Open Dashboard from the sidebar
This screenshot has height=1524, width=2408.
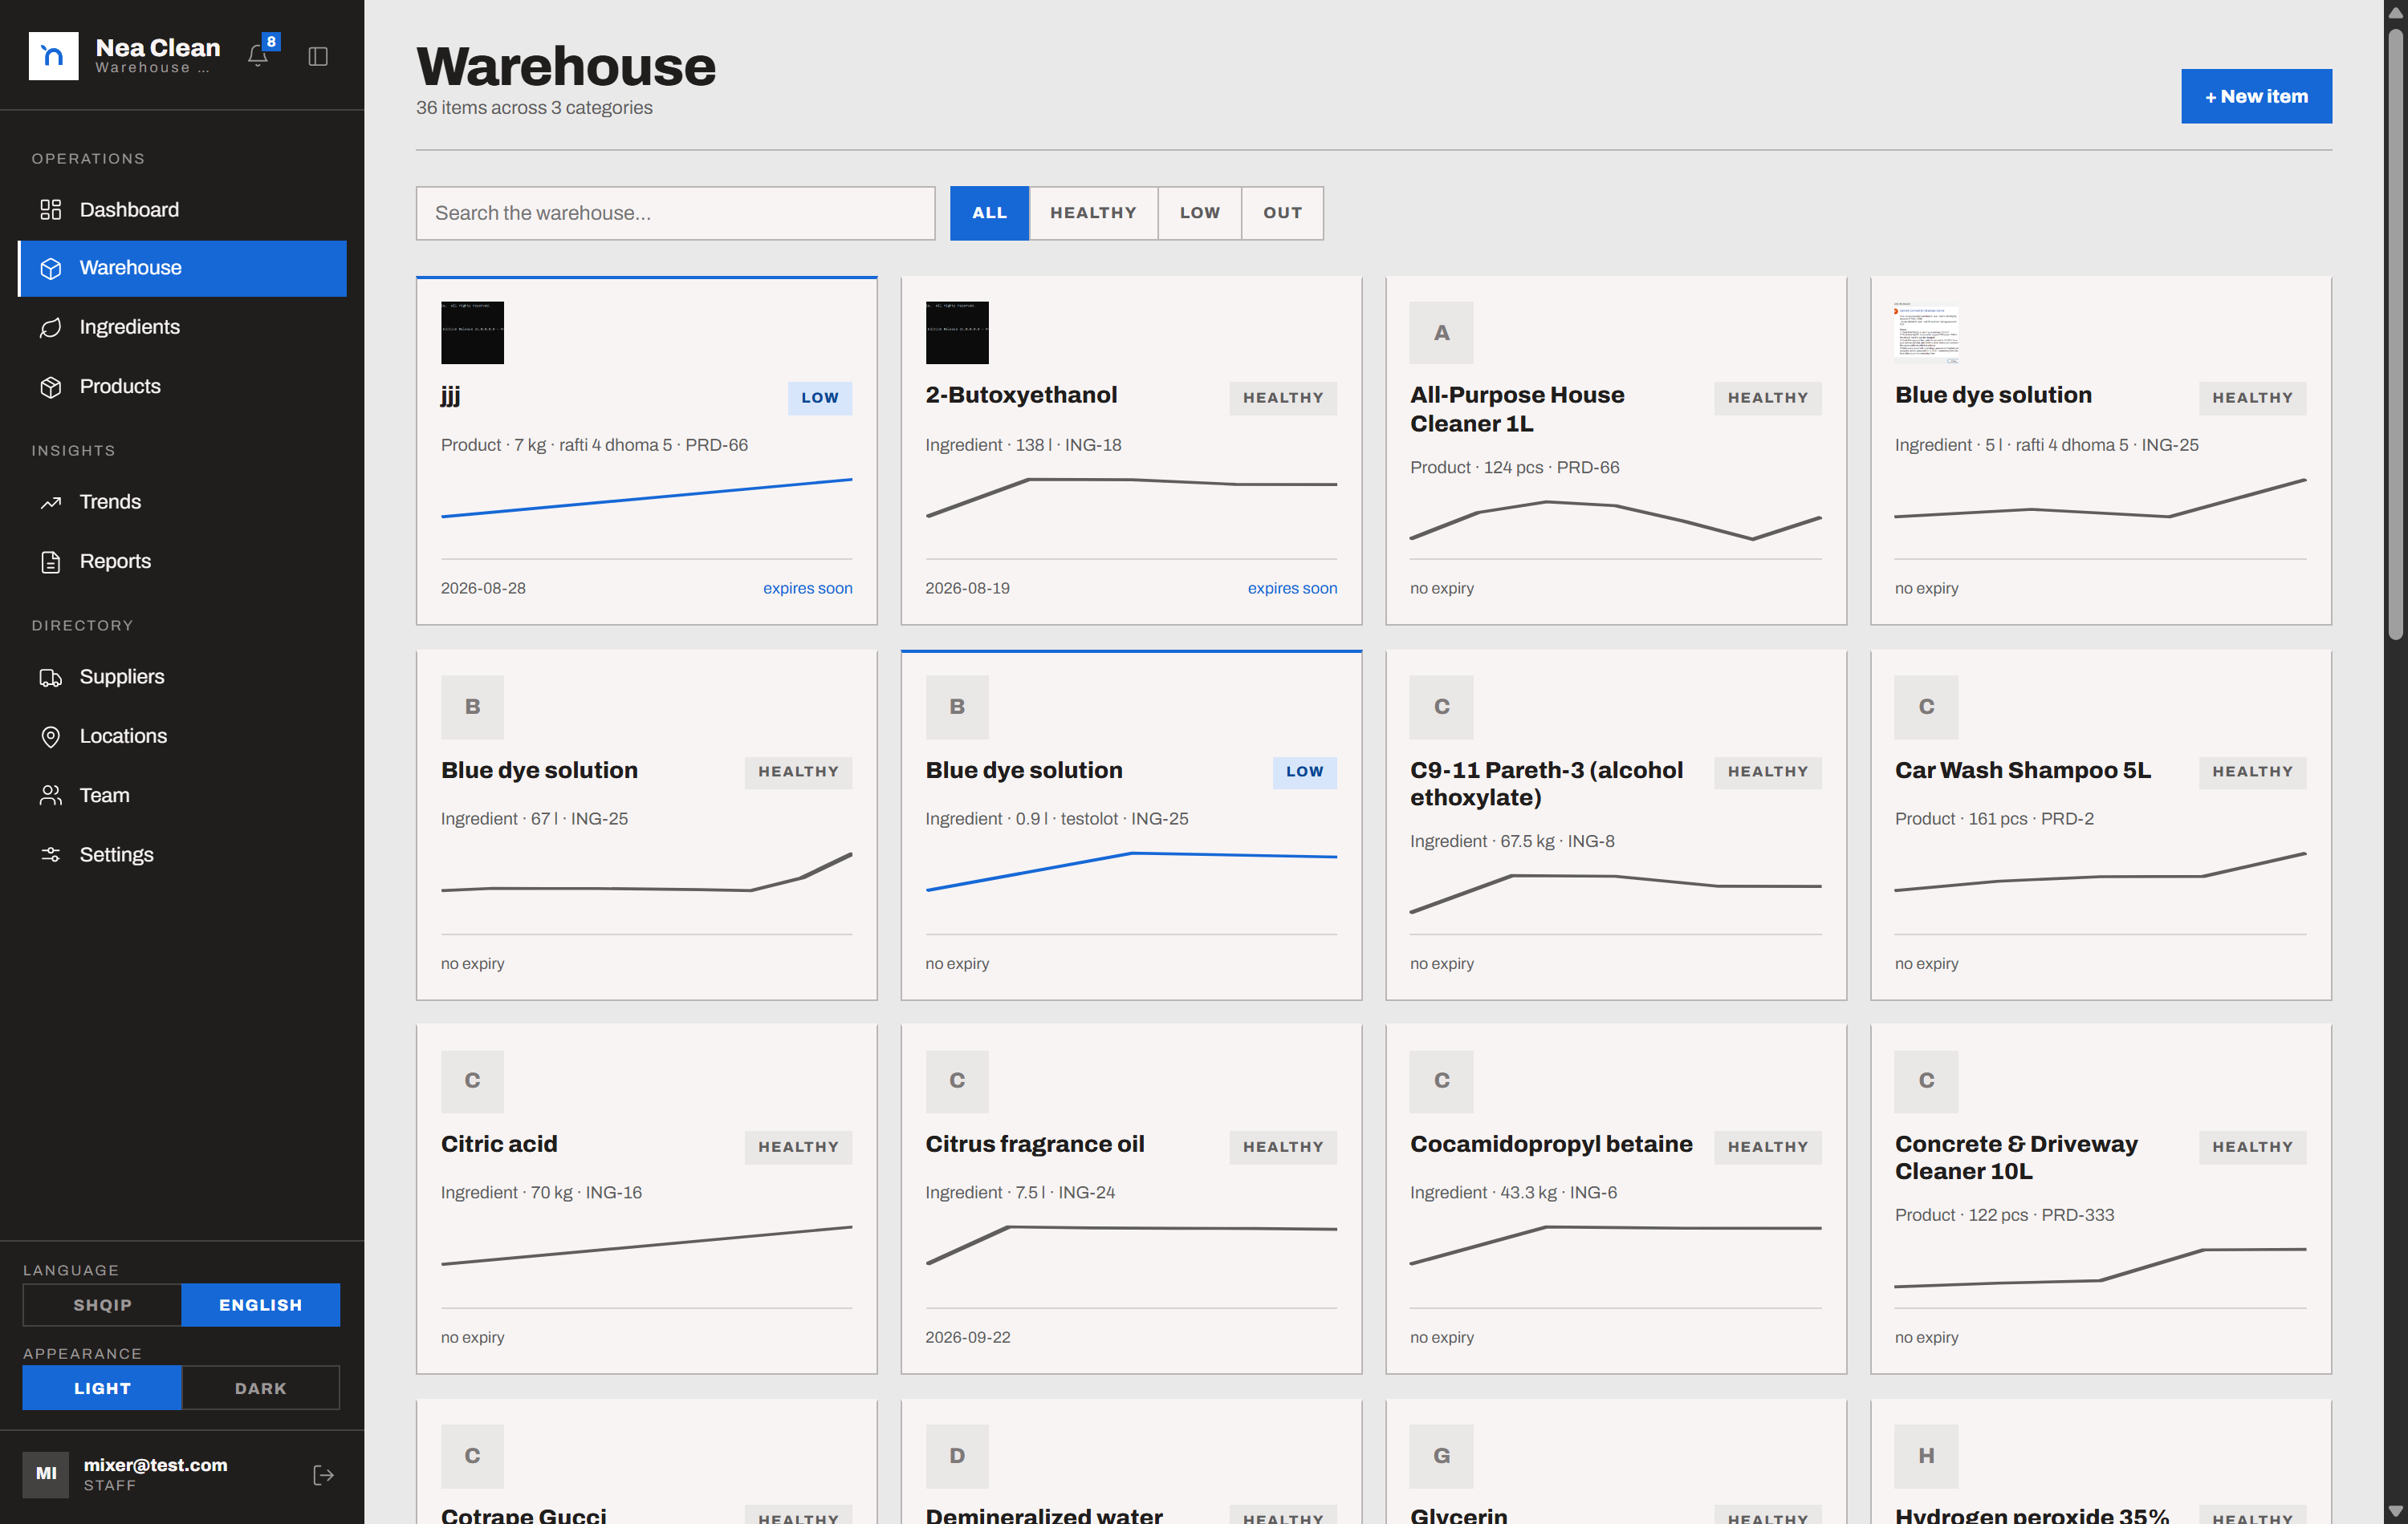[x=182, y=210]
